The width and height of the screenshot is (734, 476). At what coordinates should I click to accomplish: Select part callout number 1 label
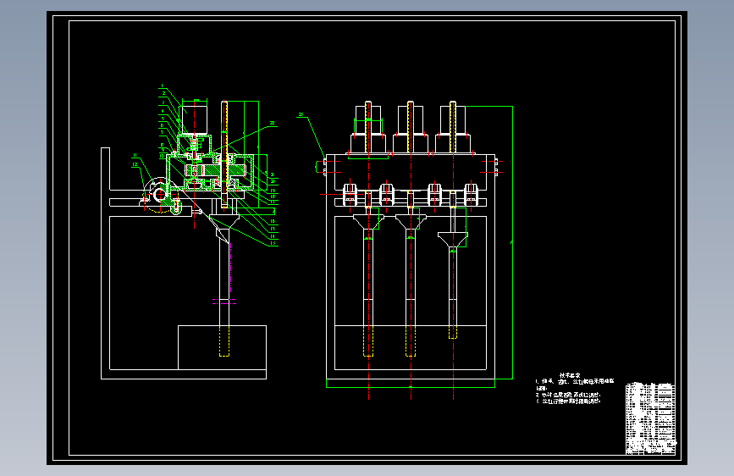162,86
